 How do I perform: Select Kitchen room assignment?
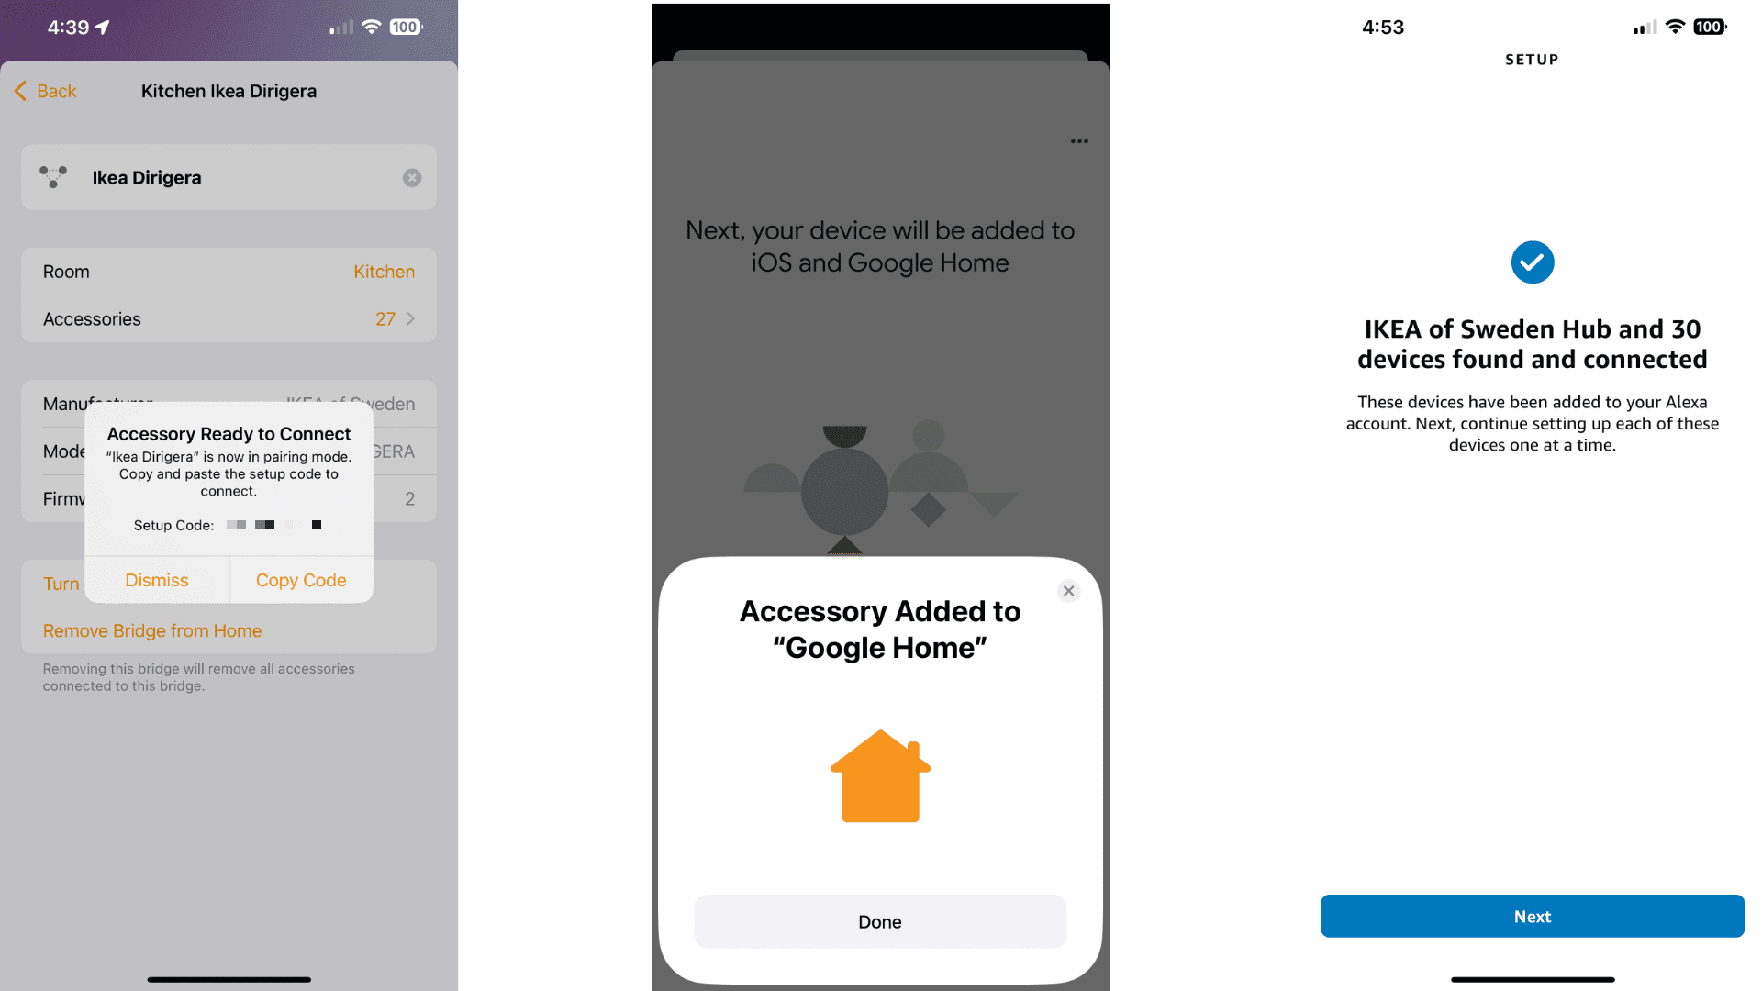383,271
